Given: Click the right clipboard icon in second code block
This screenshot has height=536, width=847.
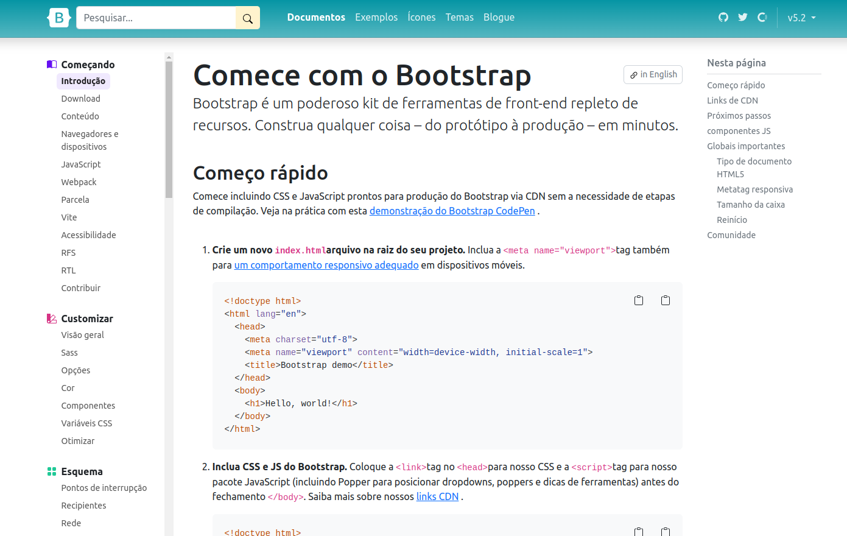Looking at the screenshot, I should click(x=666, y=532).
